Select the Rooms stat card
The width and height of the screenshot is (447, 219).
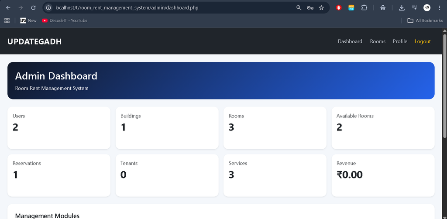click(275, 128)
